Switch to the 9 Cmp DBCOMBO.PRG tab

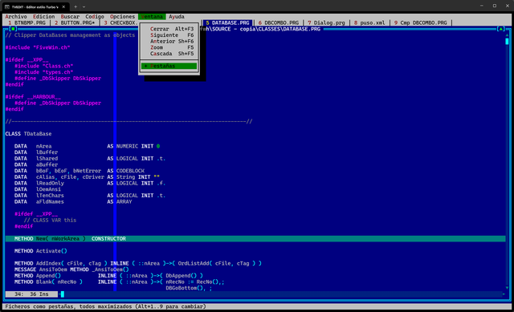click(x=421, y=22)
